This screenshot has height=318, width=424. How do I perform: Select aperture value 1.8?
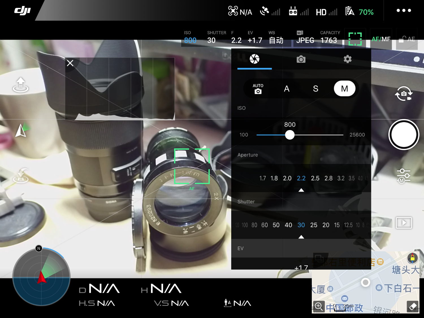(x=274, y=178)
